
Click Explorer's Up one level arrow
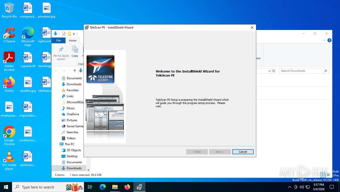[74, 71]
